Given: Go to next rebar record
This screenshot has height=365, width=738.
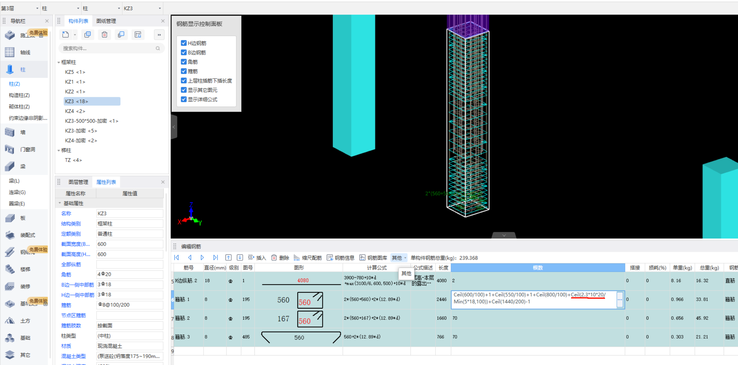Looking at the screenshot, I should [x=202, y=258].
